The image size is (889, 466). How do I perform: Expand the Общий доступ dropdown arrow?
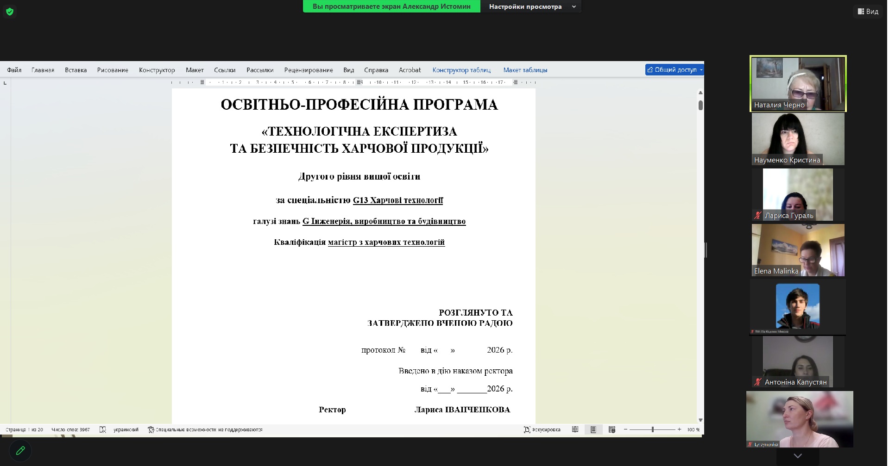point(701,70)
